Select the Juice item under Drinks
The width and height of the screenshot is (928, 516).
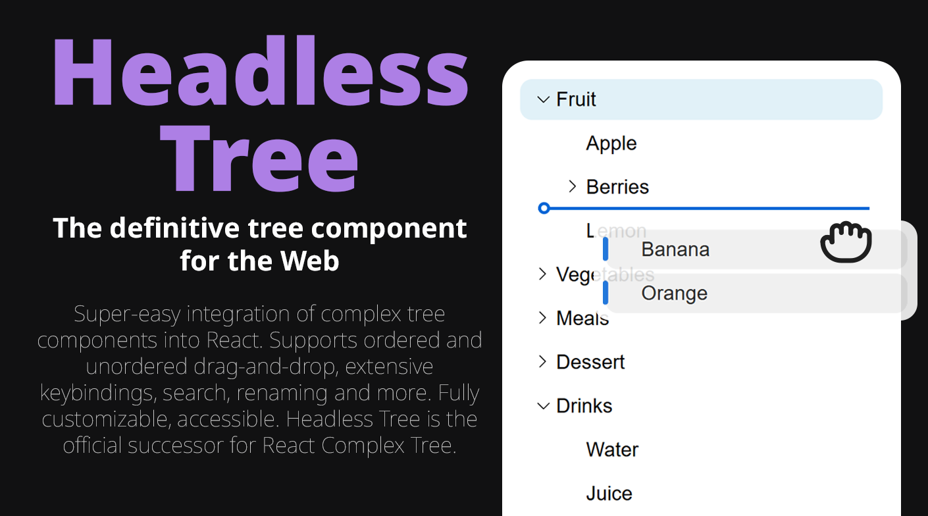[608, 493]
